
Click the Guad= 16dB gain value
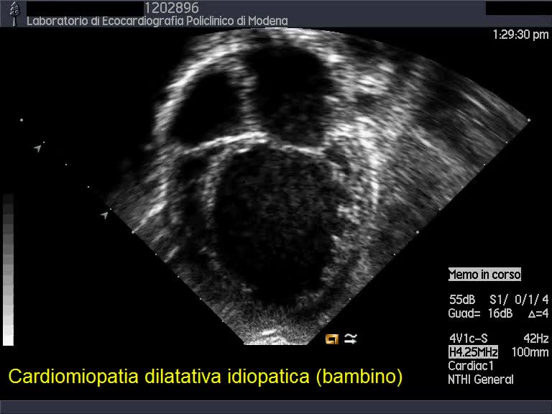pos(480,313)
